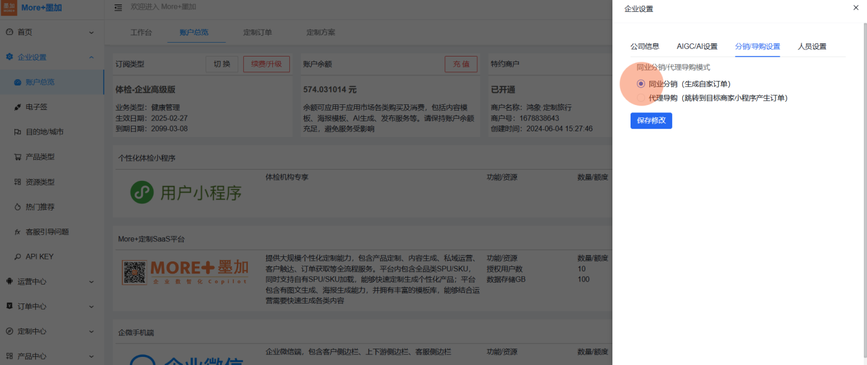Click the 目的地/城市 flag icon
Viewport: 867px width, 365px height.
tap(18, 132)
